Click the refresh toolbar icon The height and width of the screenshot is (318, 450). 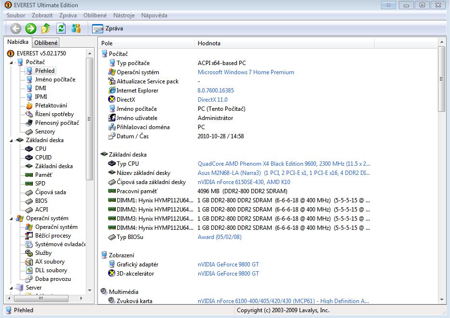pyautogui.click(x=61, y=28)
